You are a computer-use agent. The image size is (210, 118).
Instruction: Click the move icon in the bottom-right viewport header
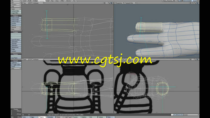click(x=191, y=60)
